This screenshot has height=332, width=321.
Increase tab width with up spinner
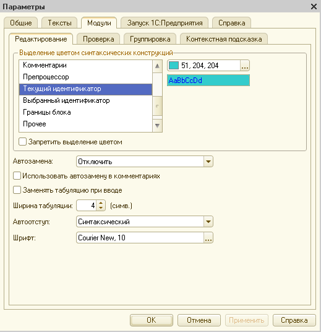click(x=101, y=203)
